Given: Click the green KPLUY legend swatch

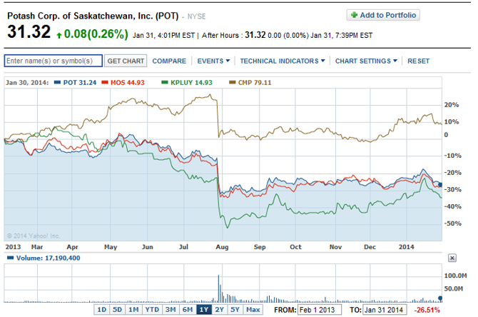Looking at the screenshot, I should point(165,82).
